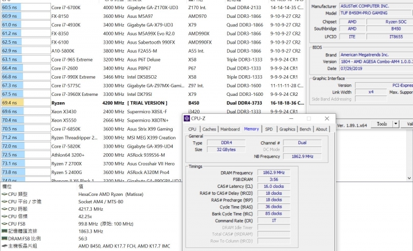
Task: Click the CPU 平台 / 步進 row icon
Action: 4,202
